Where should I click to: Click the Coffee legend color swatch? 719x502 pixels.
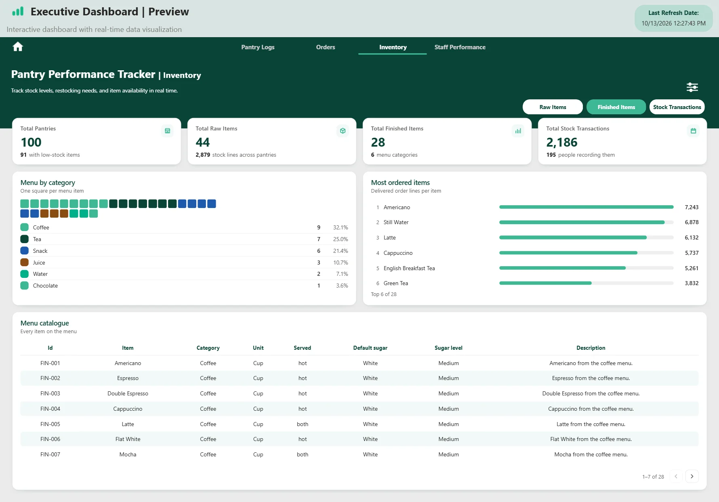coord(25,227)
